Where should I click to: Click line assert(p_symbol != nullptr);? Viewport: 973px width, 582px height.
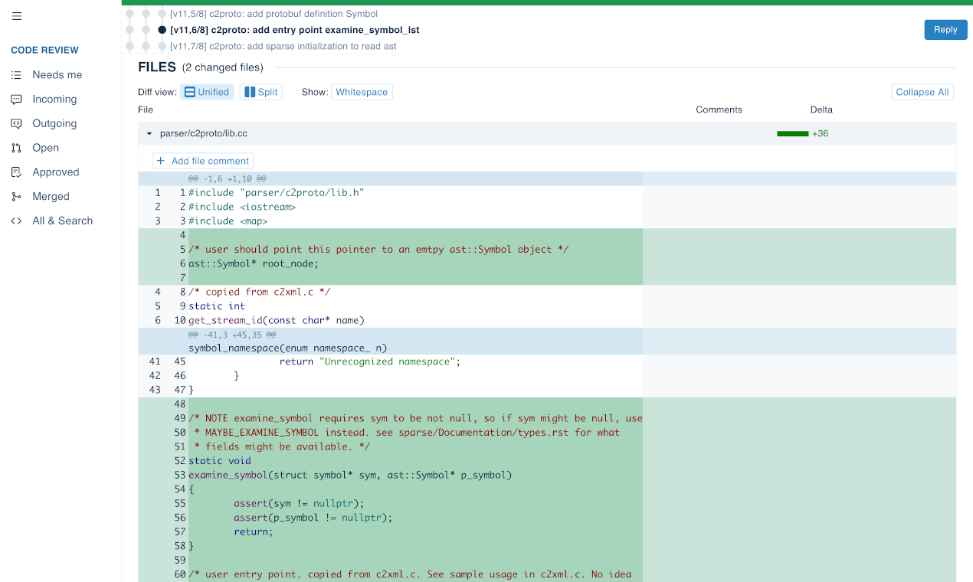313,518
